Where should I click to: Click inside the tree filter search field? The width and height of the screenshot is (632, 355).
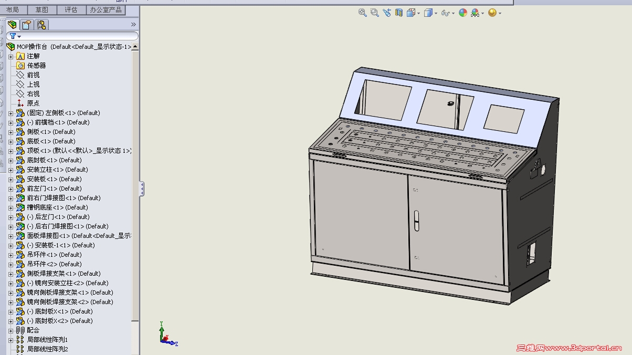coord(79,36)
